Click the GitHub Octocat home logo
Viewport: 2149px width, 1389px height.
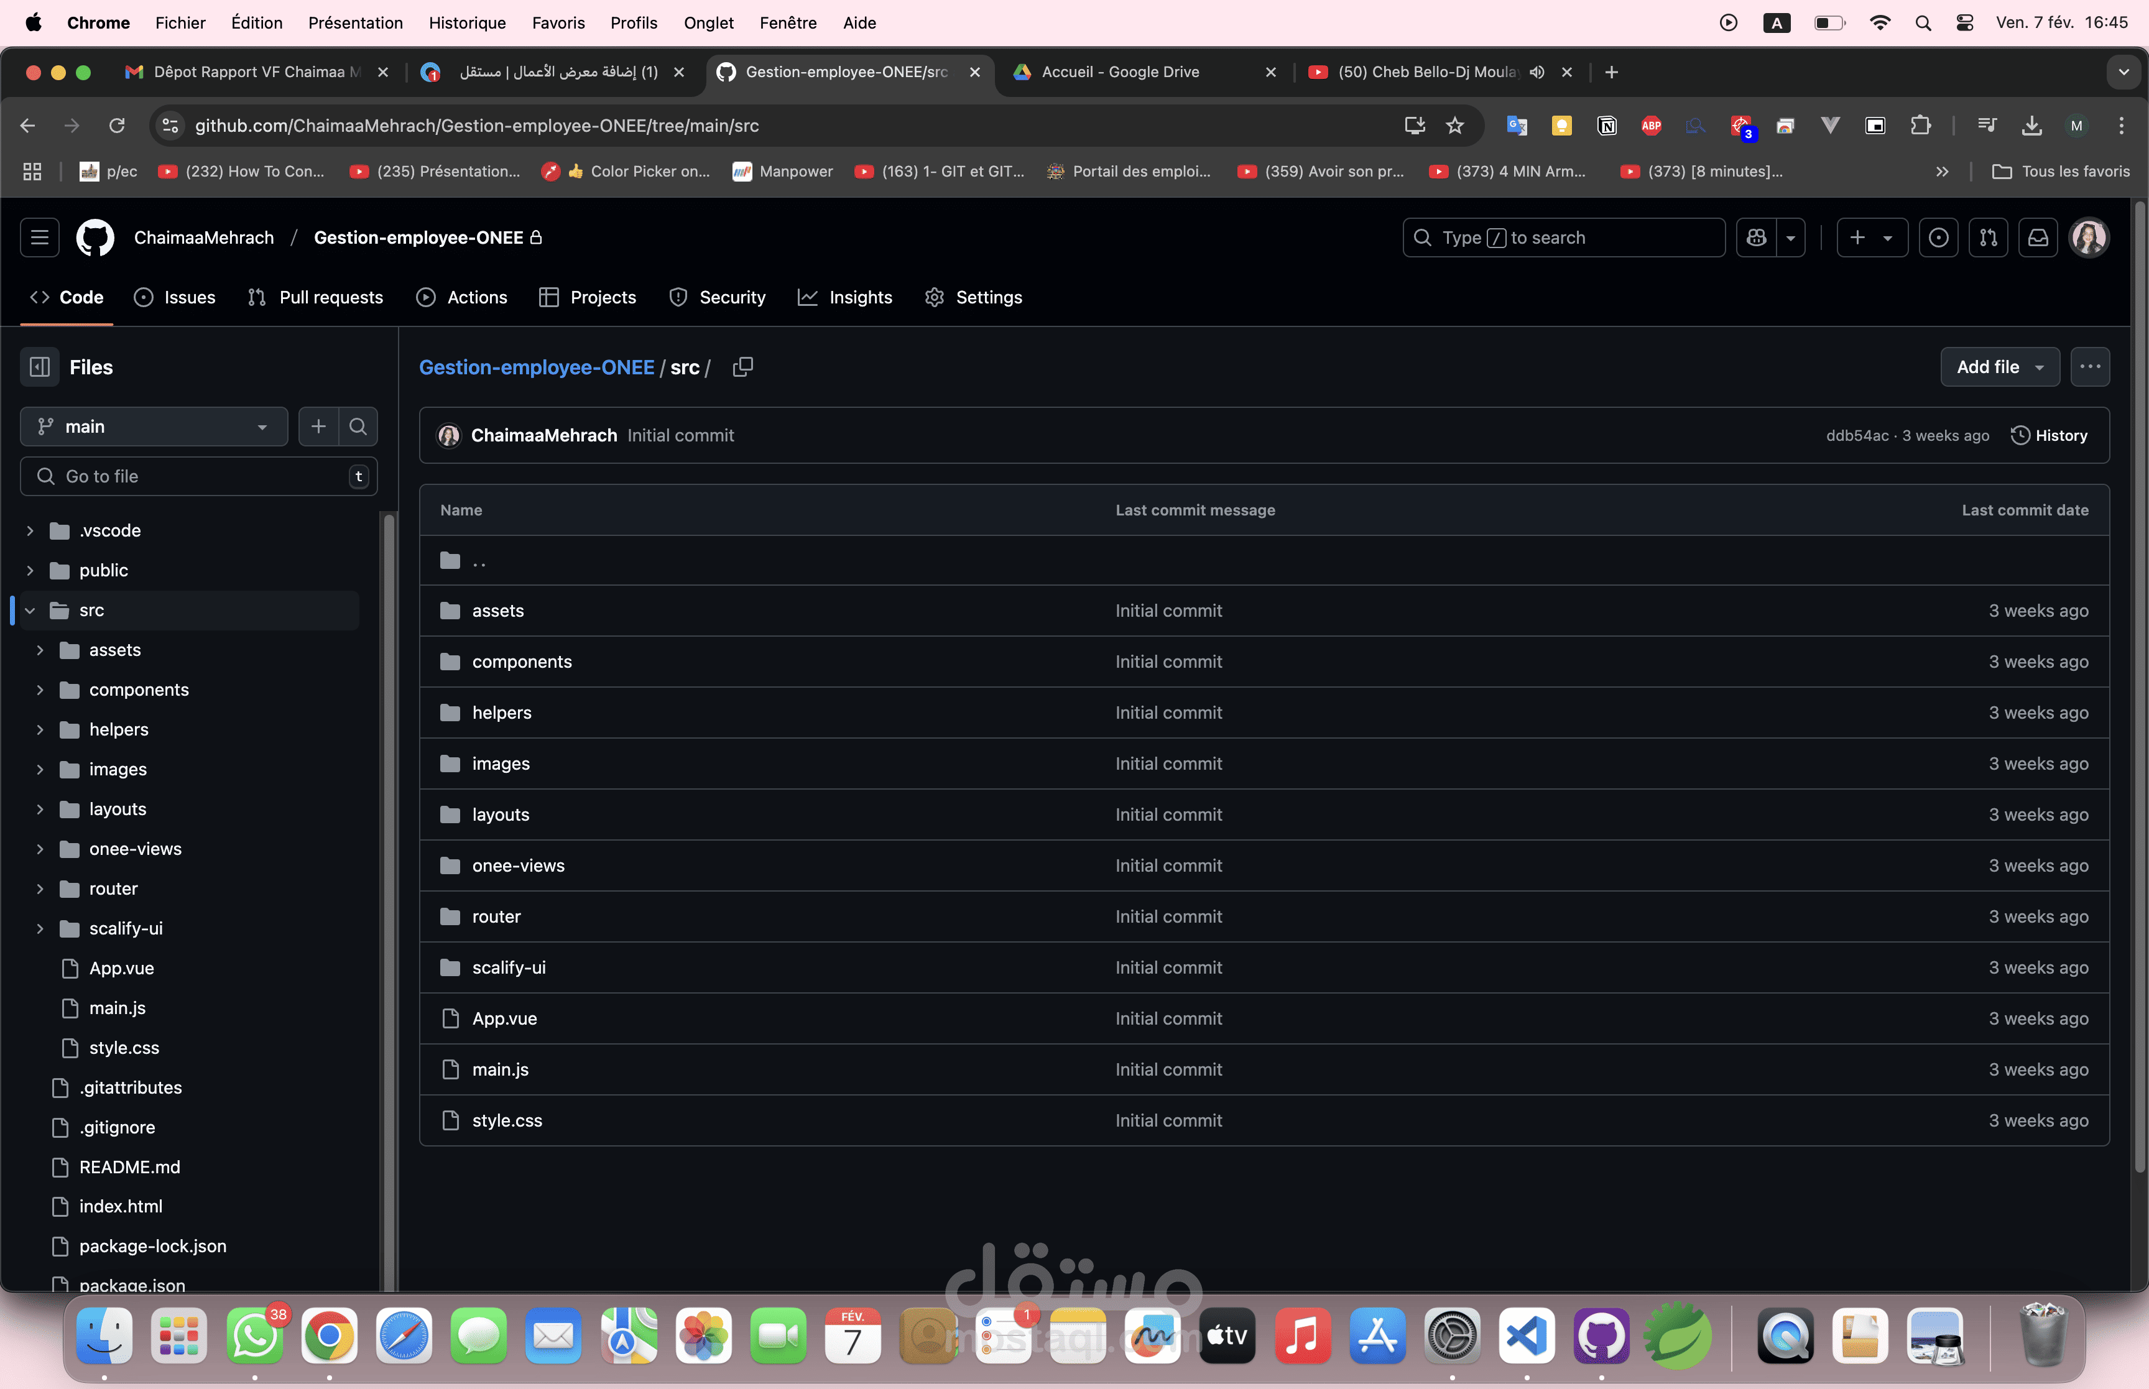(95, 238)
